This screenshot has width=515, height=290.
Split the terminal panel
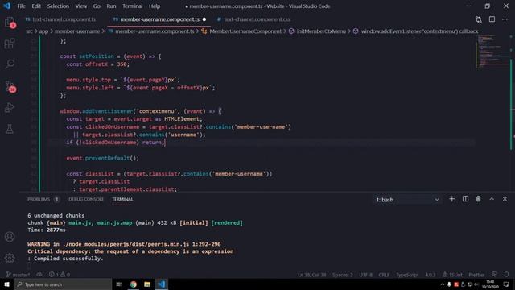coord(465,199)
